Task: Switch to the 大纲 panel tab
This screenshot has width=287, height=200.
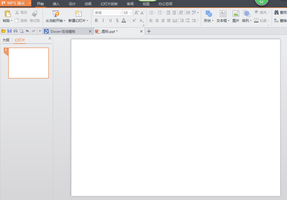Action: (x=6, y=40)
